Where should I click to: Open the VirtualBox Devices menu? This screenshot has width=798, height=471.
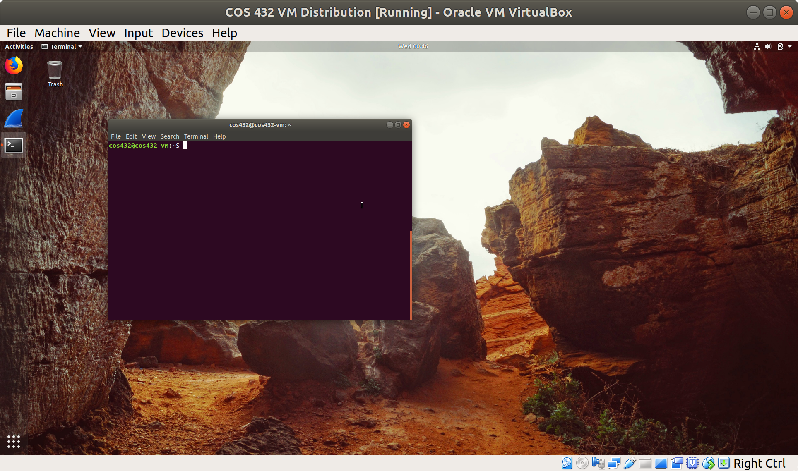coord(182,33)
